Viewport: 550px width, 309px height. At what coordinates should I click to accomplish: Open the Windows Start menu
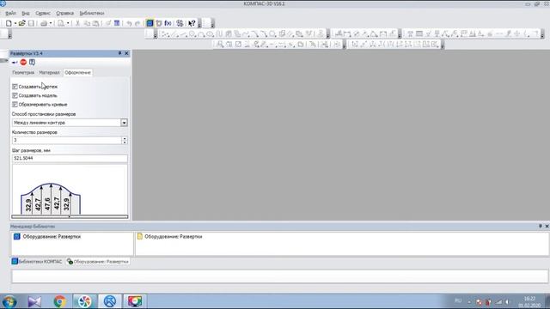point(9,301)
